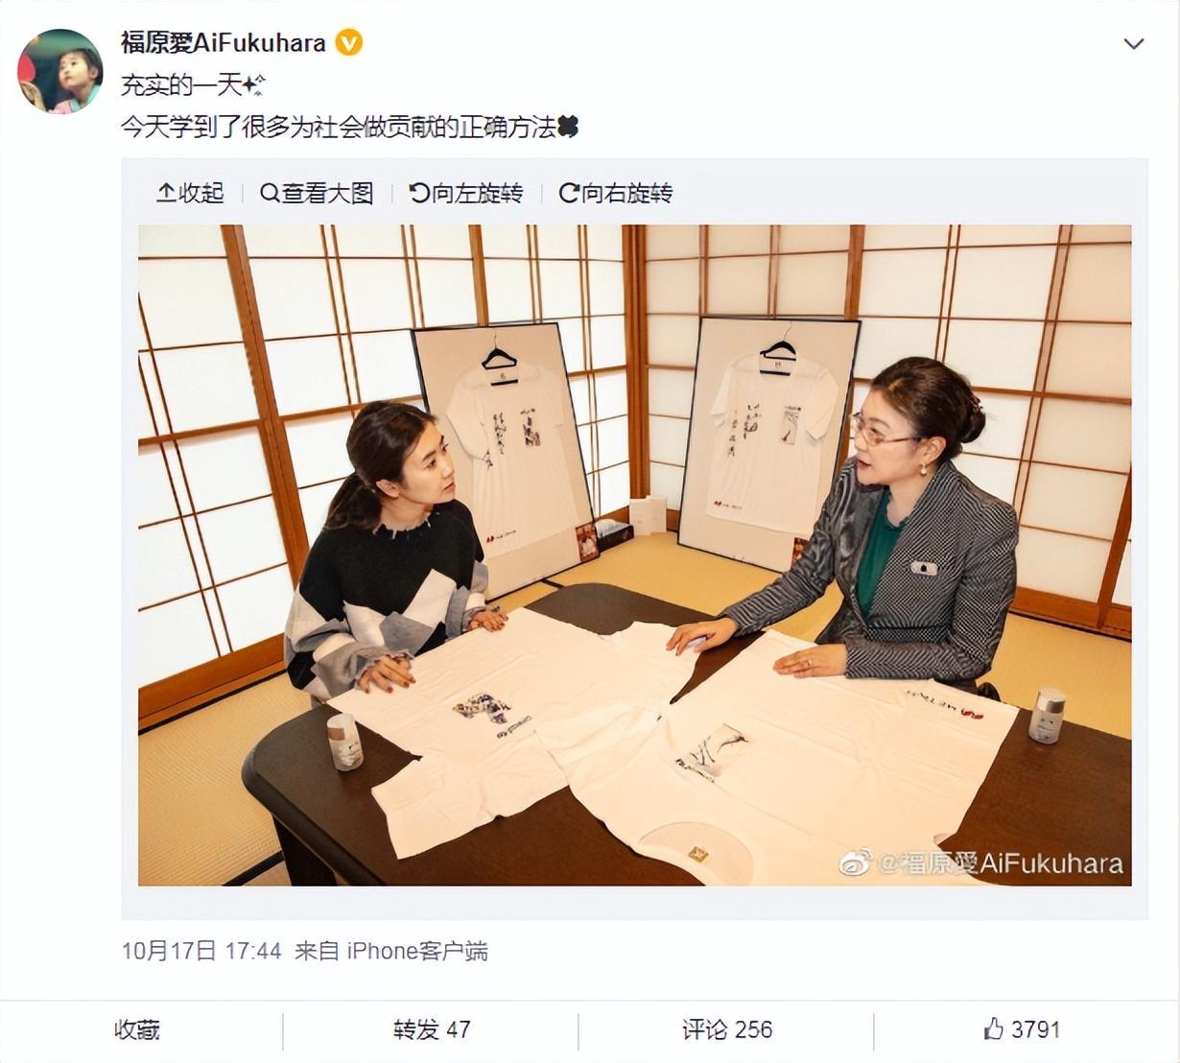
Task: Like the post with thumbs-up icon
Action: [994, 1029]
